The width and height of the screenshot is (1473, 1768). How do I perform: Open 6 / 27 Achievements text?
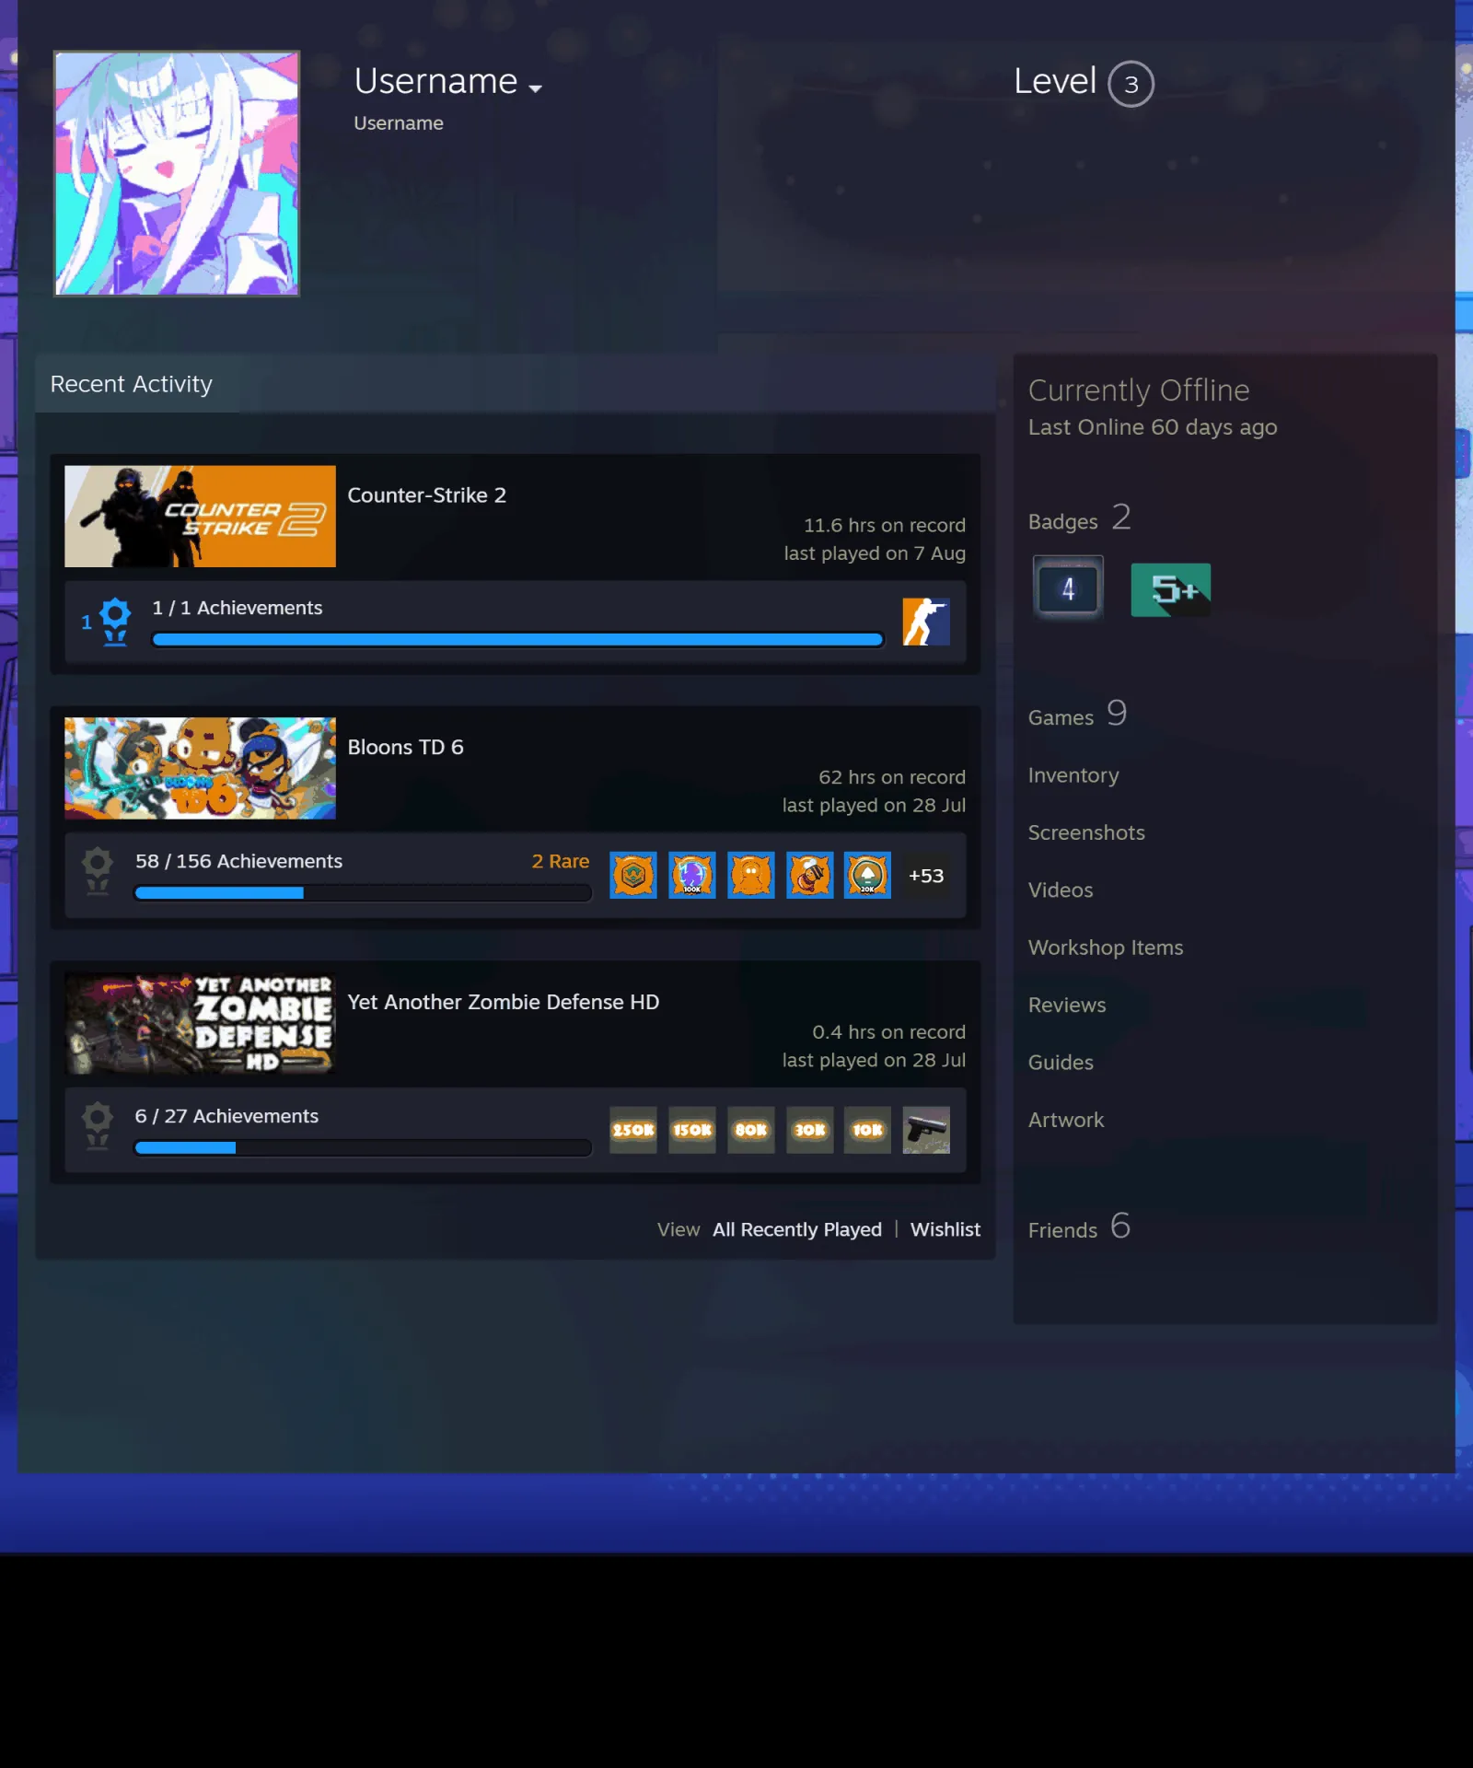pyautogui.click(x=226, y=1116)
